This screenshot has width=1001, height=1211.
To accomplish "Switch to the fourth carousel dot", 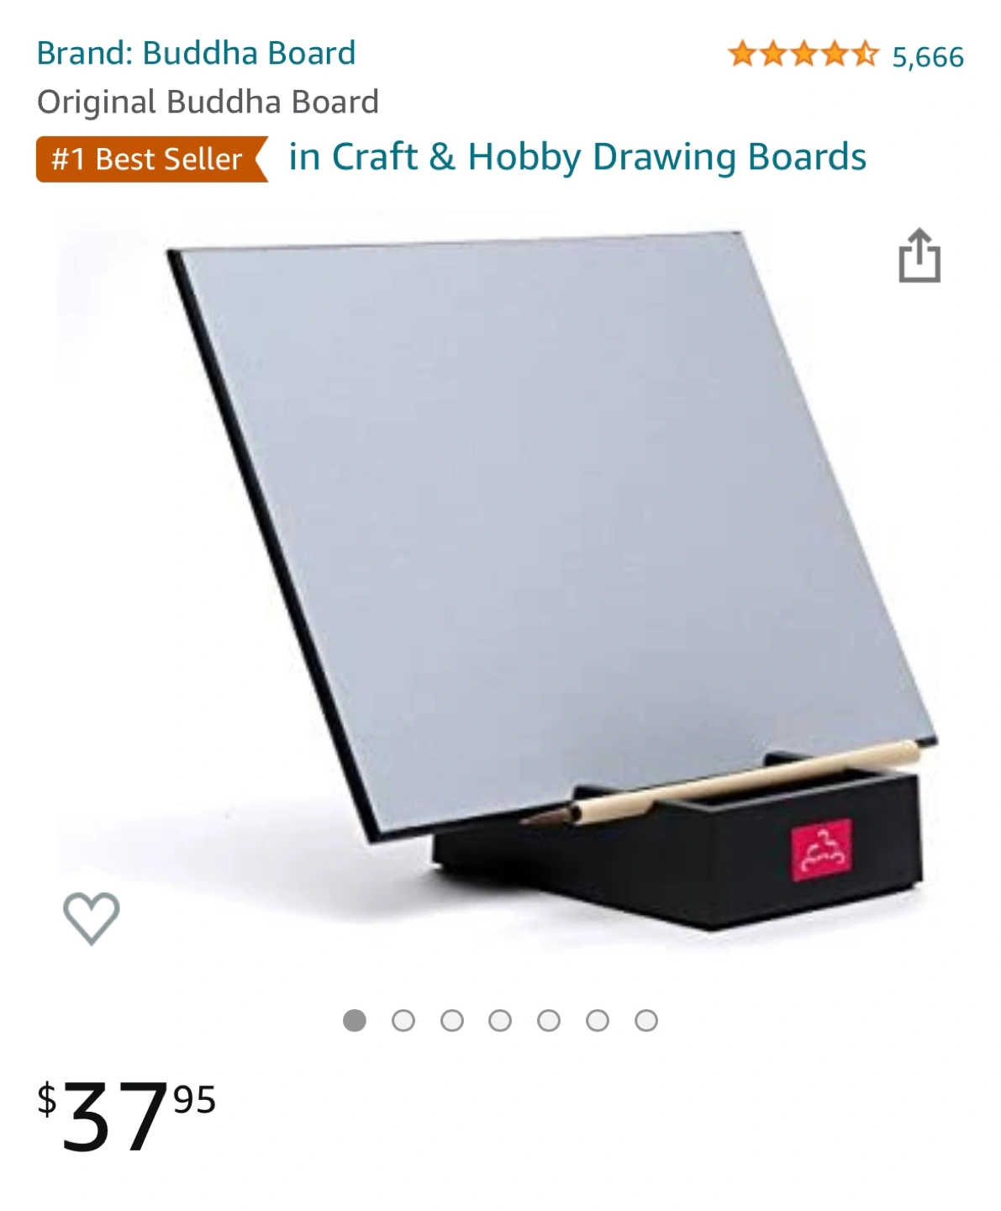I will coord(500,1020).
